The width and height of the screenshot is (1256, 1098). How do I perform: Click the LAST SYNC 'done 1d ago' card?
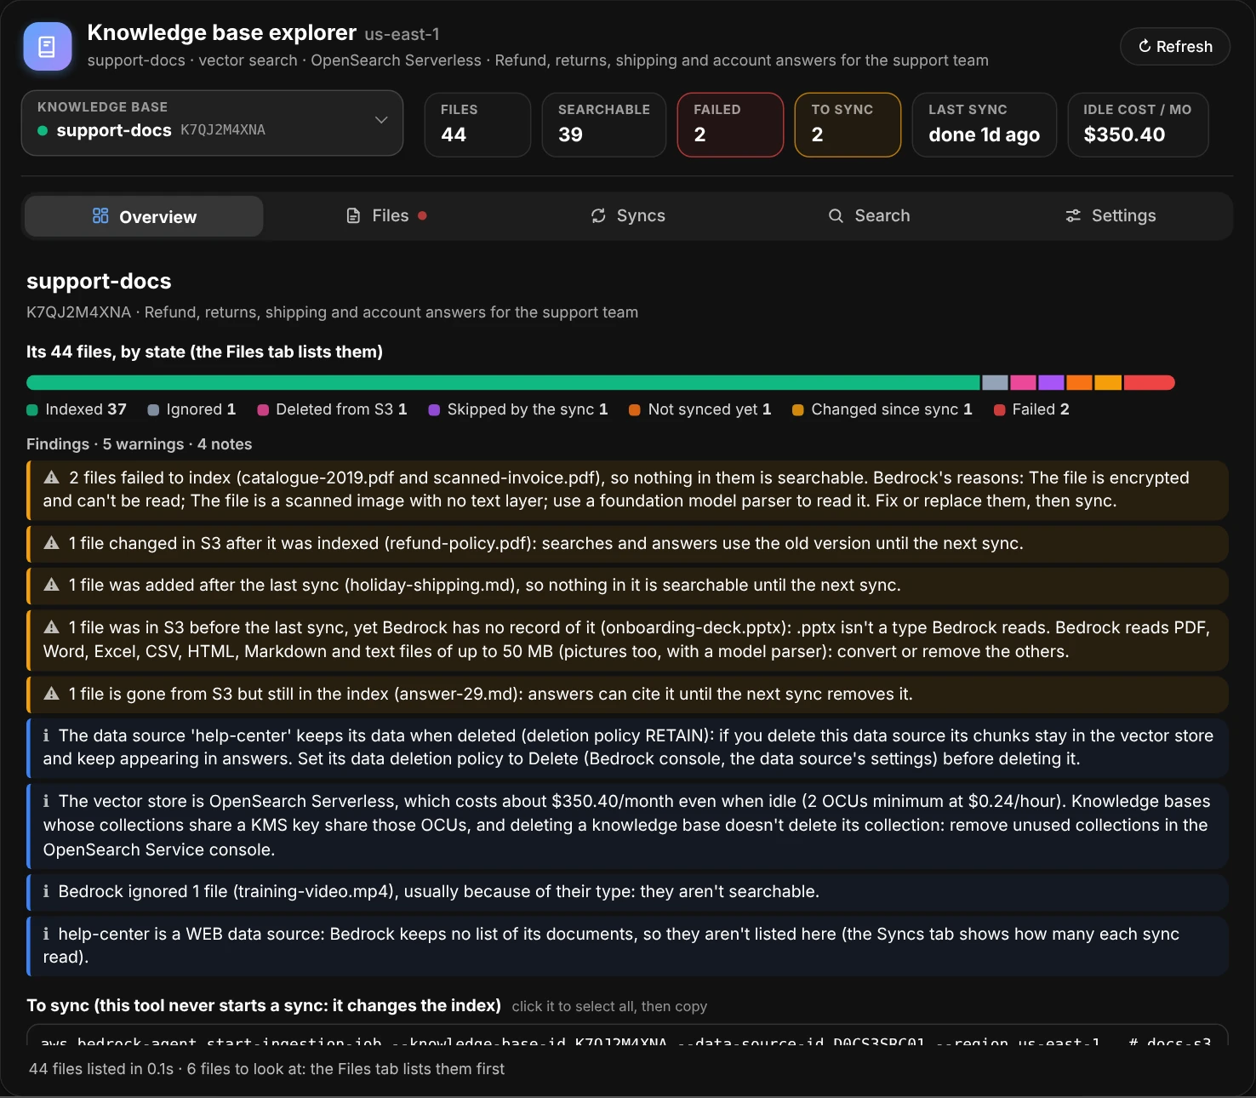pyautogui.click(x=985, y=124)
